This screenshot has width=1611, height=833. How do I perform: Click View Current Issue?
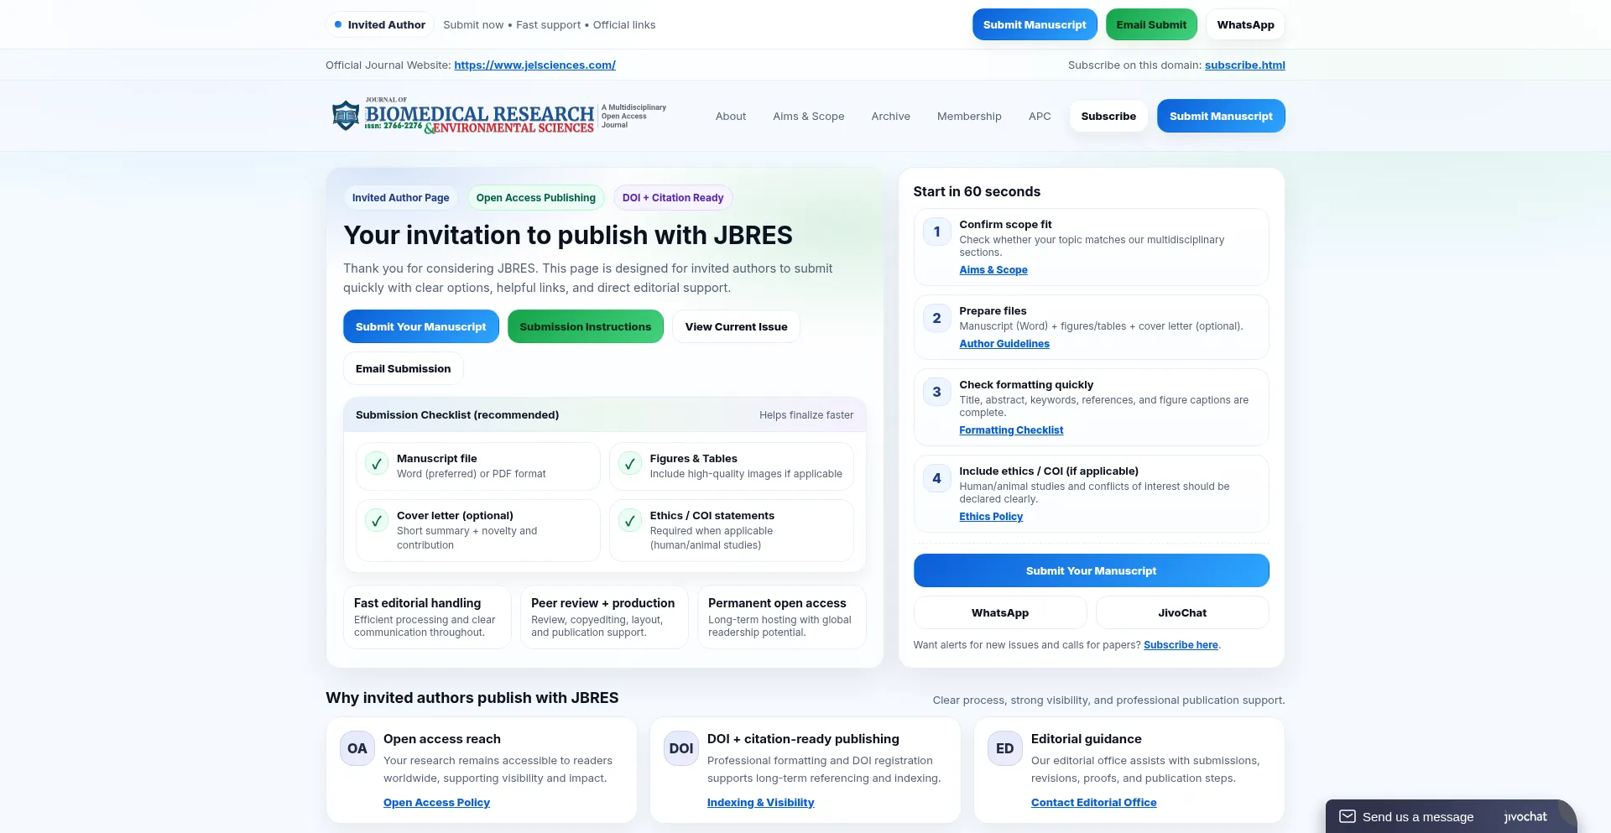click(x=736, y=326)
